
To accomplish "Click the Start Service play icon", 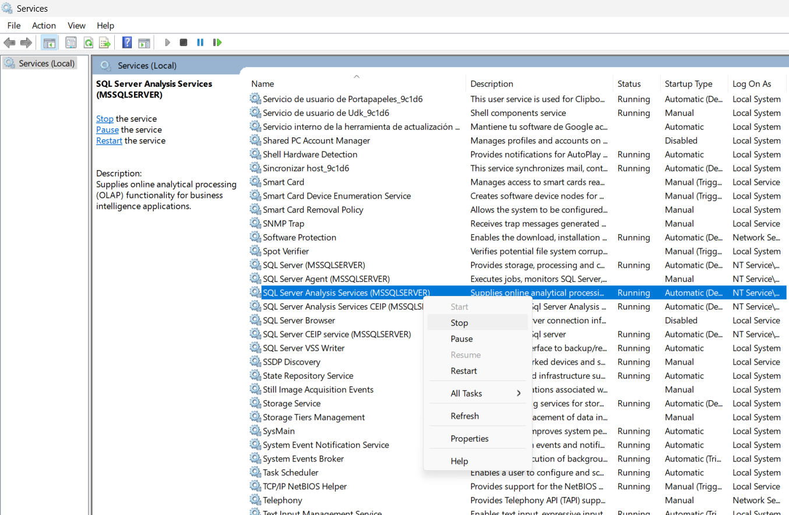I will point(168,43).
